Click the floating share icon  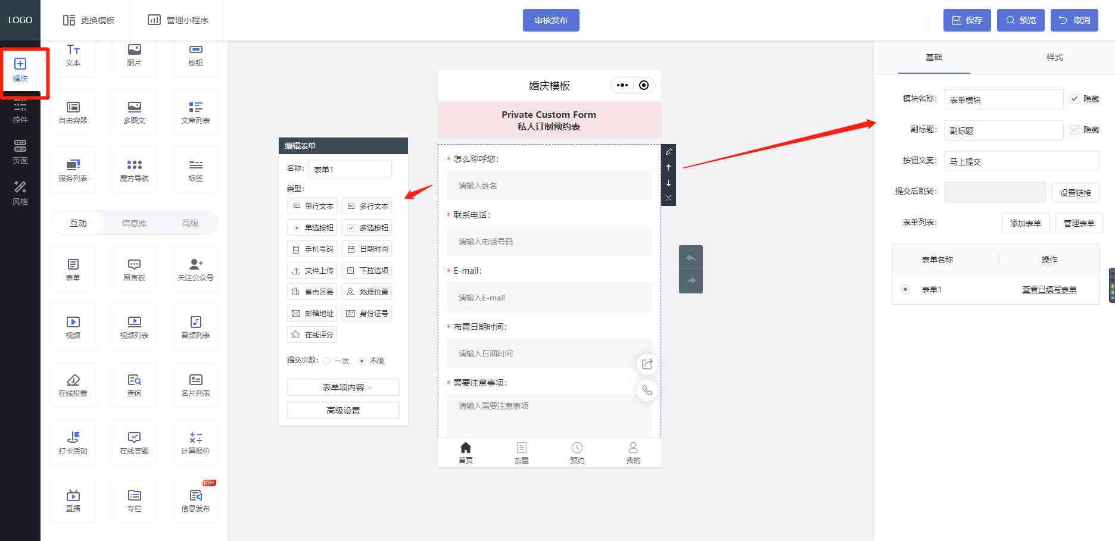[647, 364]
